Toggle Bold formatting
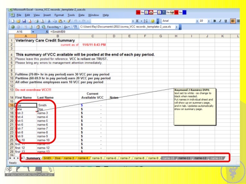The width and height of the screenshot is (246, 184). pos(215,21)
